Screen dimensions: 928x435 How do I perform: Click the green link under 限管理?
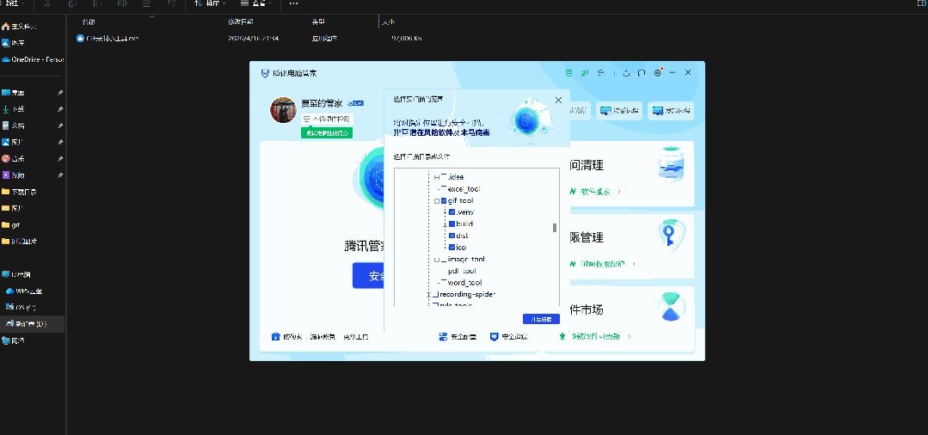(x=603, y=264)
